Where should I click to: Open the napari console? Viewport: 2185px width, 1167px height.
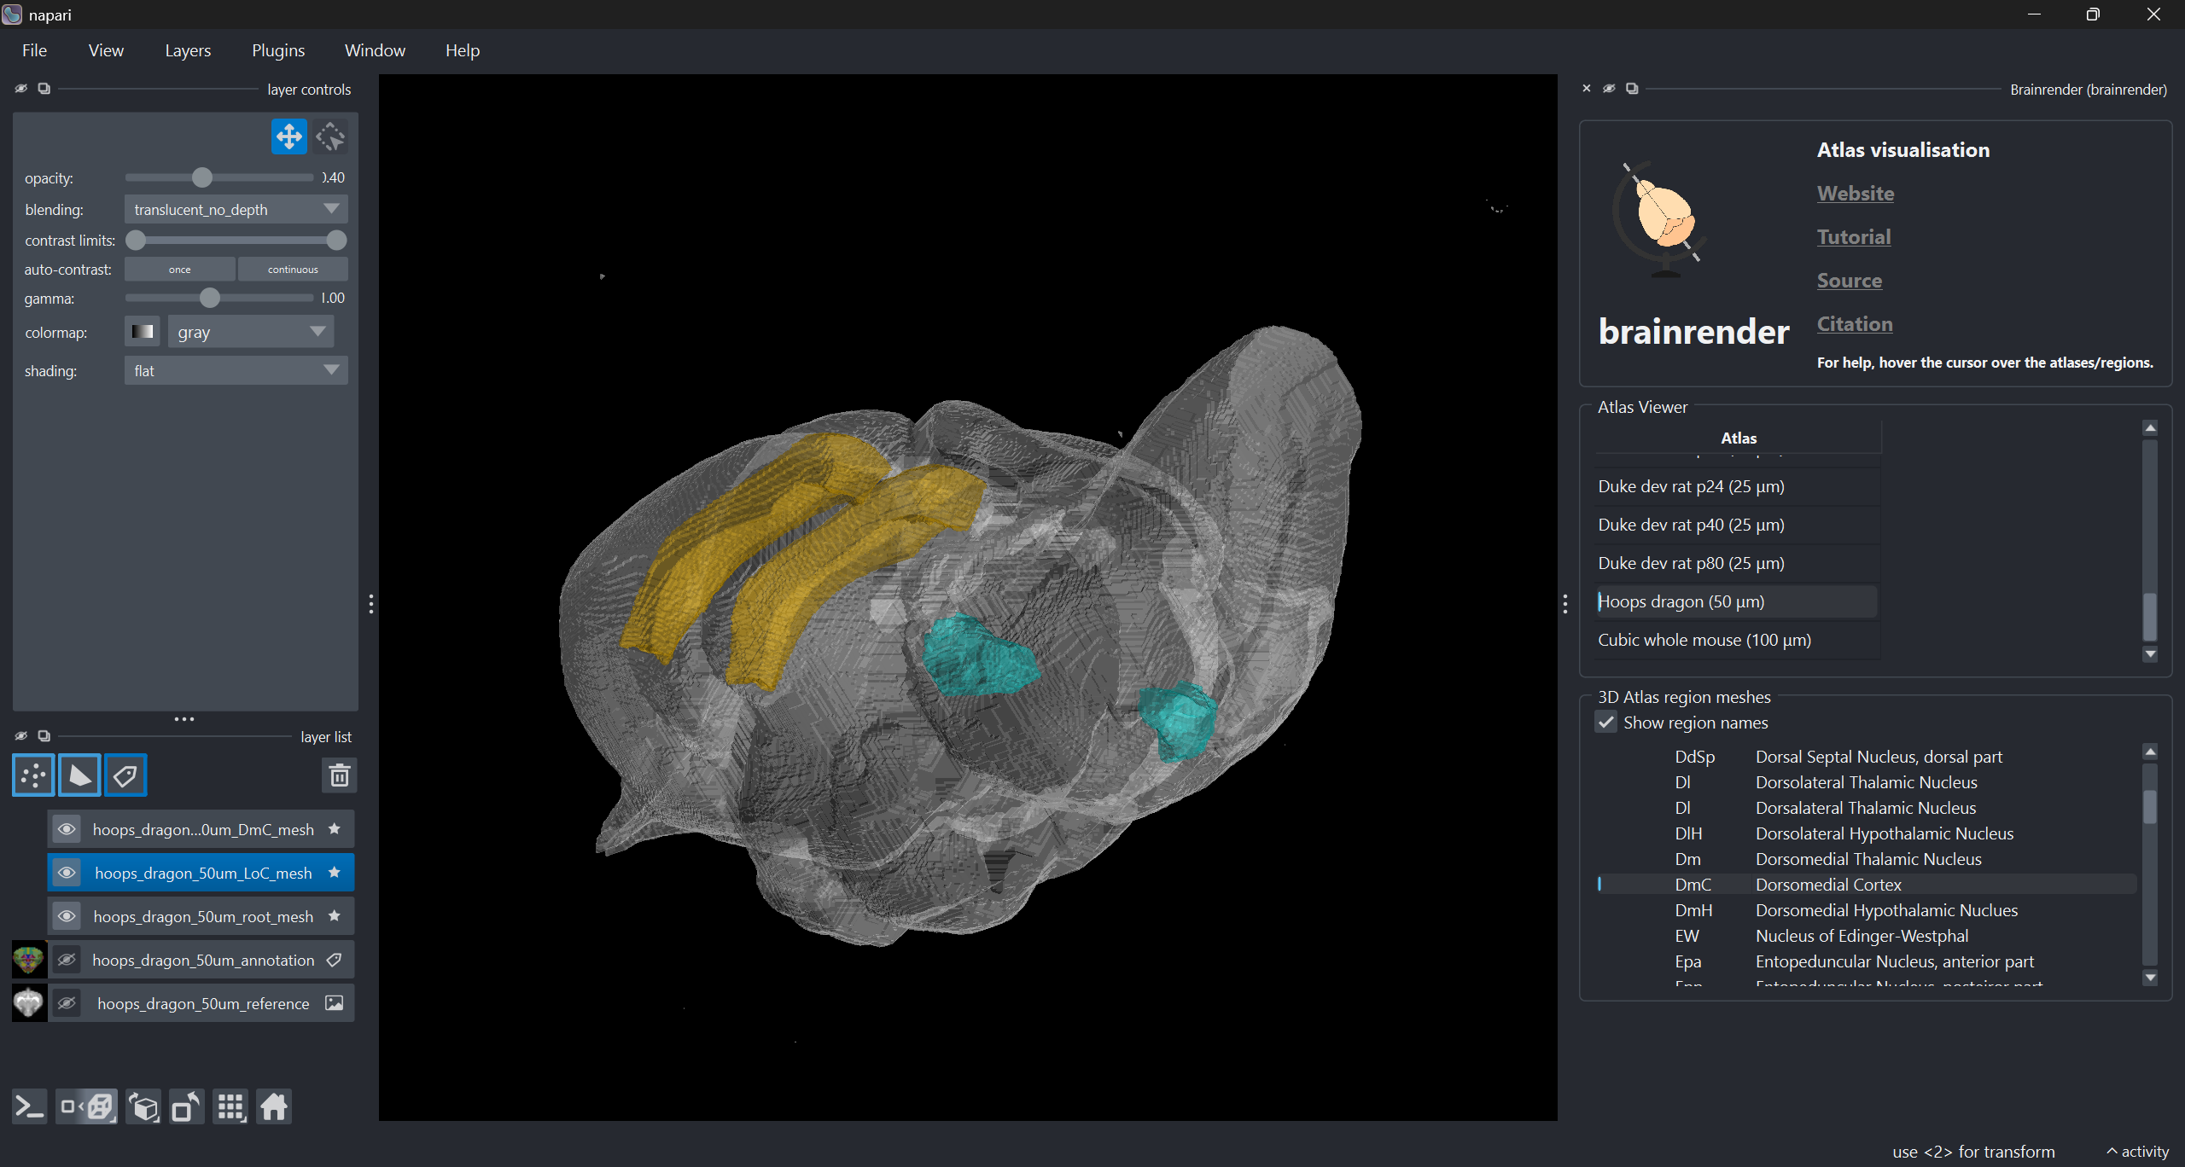[x=30, y=1107]
